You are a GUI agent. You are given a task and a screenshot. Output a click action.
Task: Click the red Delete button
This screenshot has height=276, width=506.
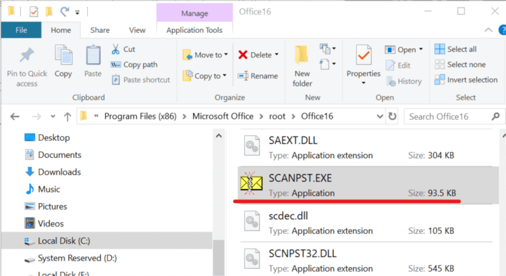[x=255, y=55]
